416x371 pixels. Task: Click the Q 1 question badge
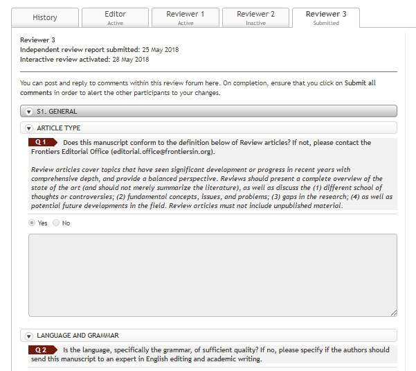(42, 142)
